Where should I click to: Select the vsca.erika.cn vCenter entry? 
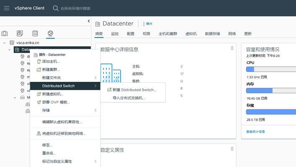[x=28, y=43]
